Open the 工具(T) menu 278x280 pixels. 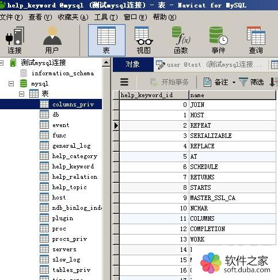coord(106,17)
